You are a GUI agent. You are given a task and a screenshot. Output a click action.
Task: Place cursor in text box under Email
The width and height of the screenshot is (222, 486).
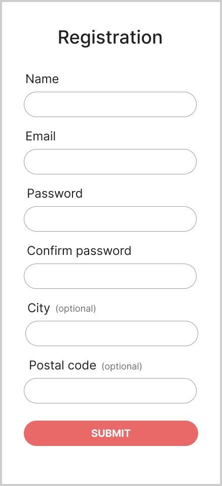coord(110,162)
